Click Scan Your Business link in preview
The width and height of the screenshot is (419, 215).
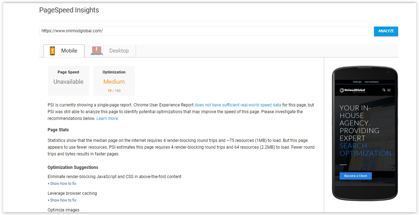pyautogui.click(x=372, y=82)
